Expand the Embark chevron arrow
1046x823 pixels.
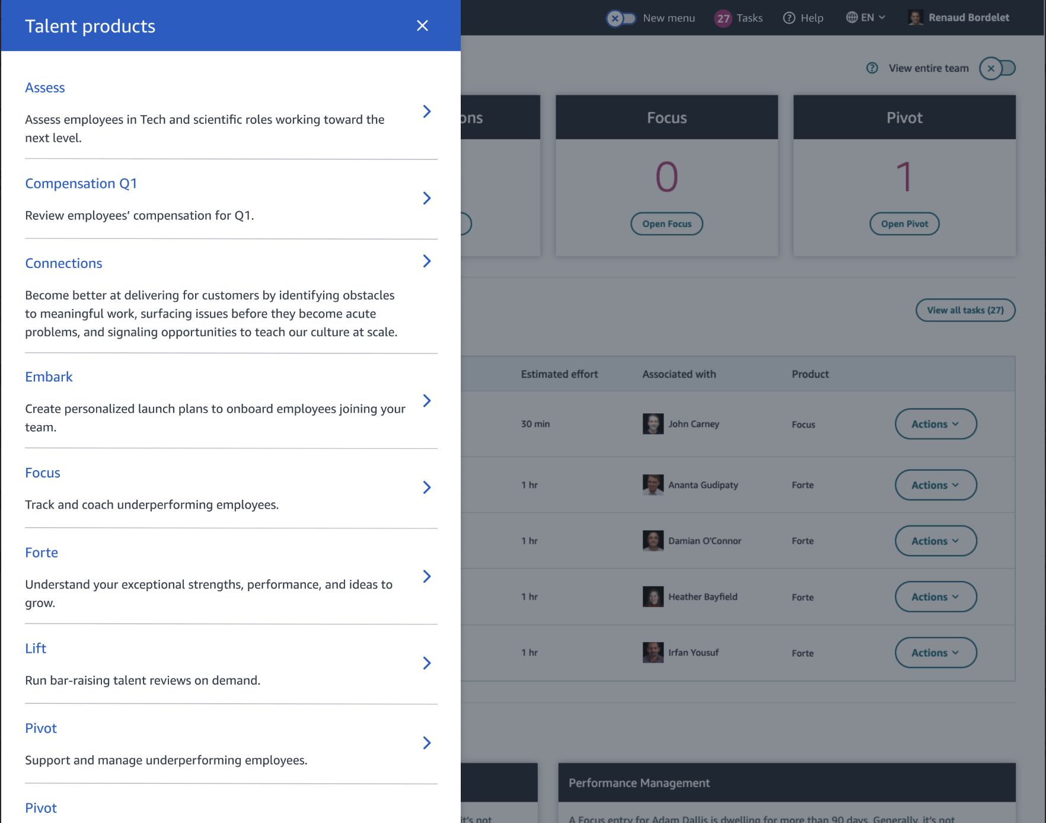[x=427, y=401]
